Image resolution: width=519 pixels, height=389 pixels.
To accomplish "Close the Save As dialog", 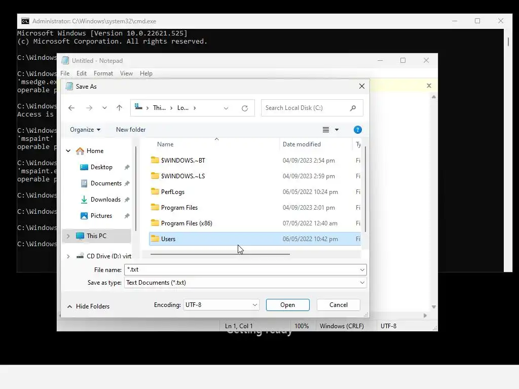I will tap(362, 86).
